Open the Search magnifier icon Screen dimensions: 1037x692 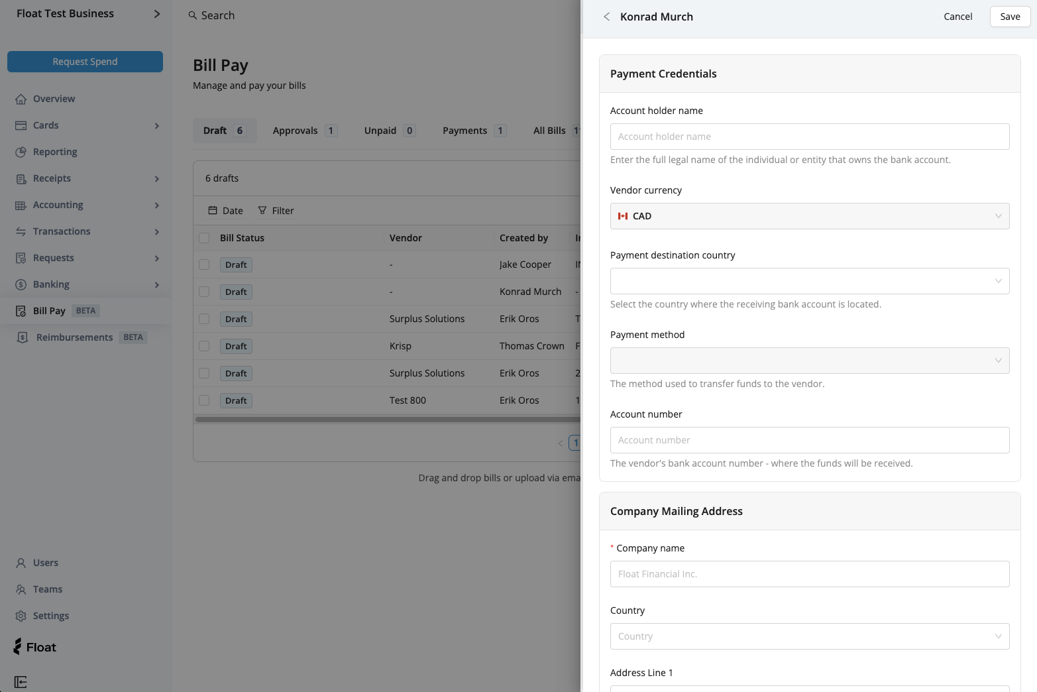(x=192, y=15)
